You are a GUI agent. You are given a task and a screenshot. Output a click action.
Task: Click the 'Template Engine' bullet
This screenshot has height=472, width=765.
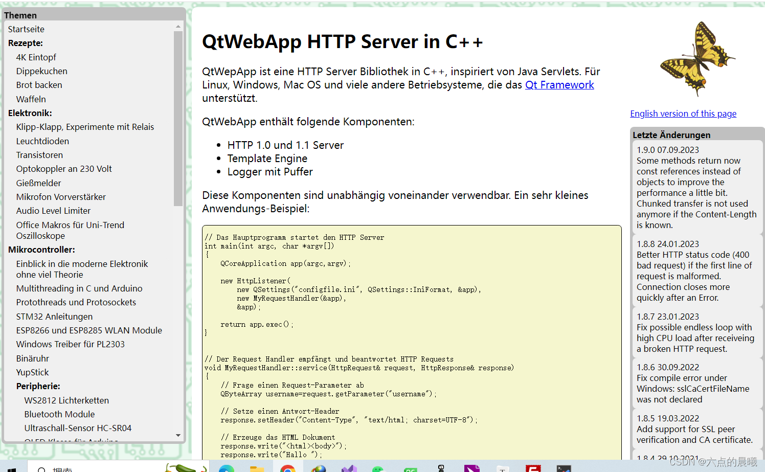(267, 159)
